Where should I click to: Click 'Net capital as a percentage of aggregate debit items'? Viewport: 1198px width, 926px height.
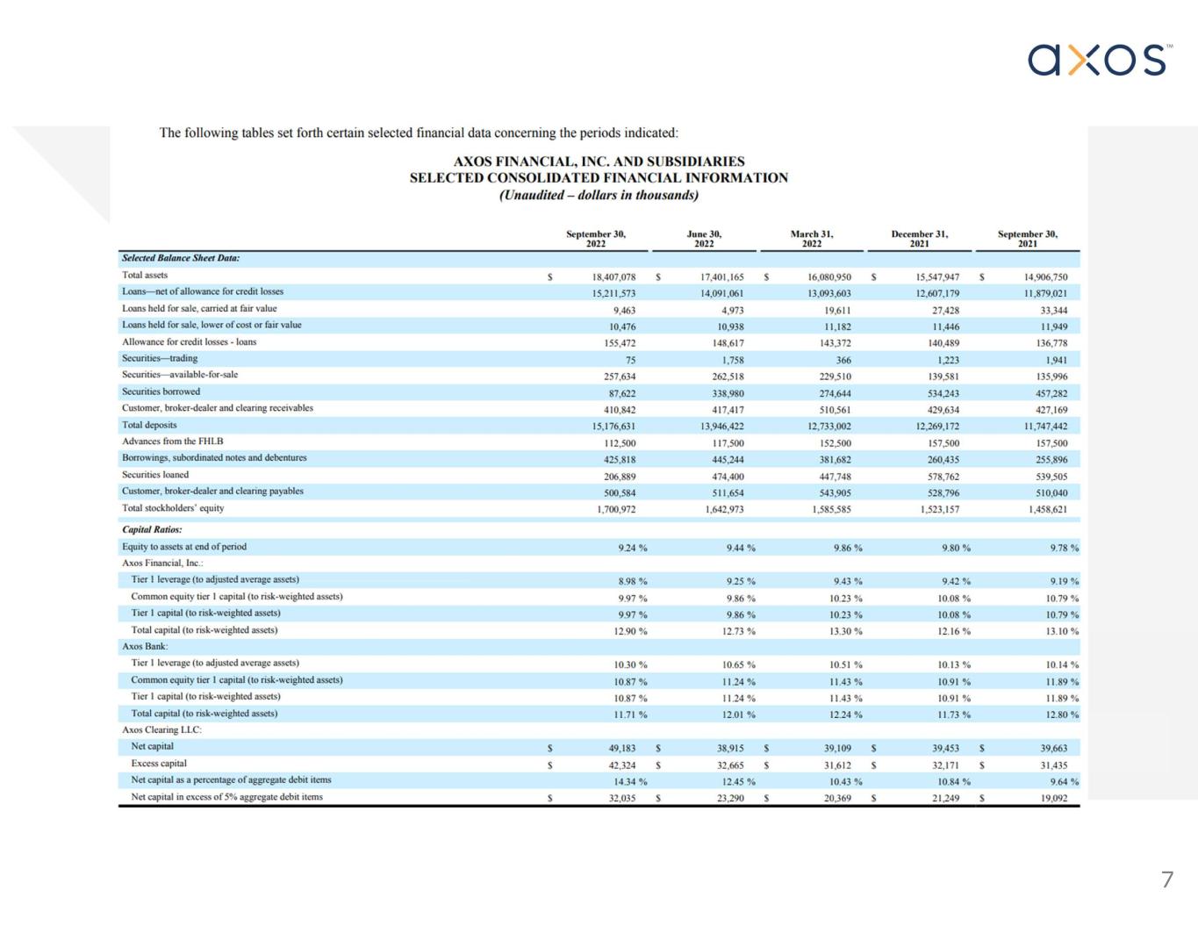[231, 780]
